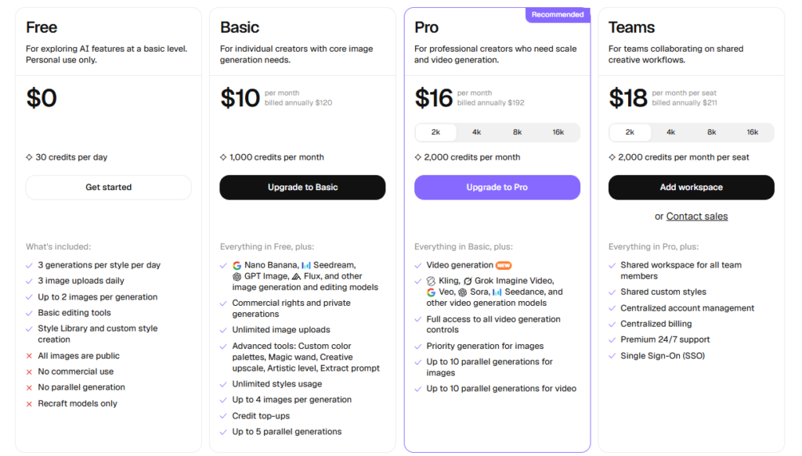The image size is (802, 456).
Task: Choose the 16k option in Pro plan
Action: pyautogui.click(x=558, y=132)
